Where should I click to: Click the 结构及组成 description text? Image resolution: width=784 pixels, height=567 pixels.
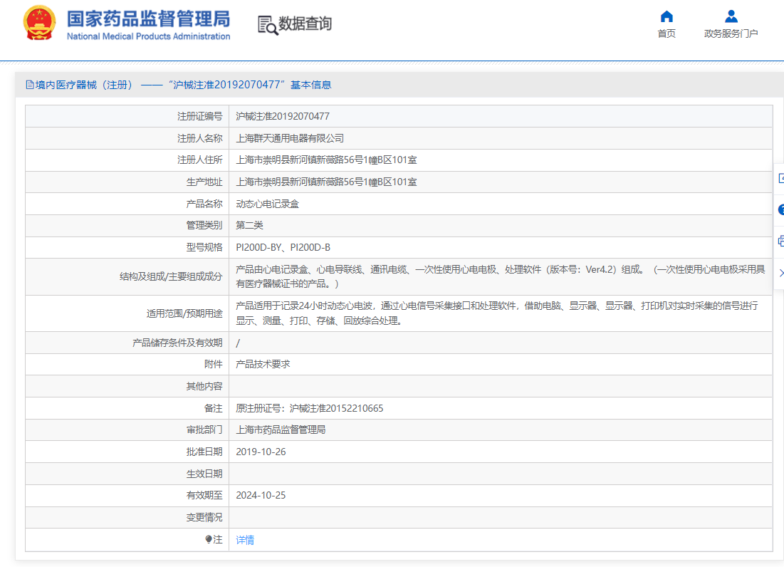tap(501, 276)
